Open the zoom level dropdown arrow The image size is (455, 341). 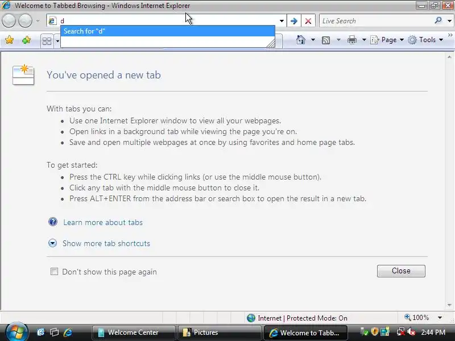(440, 318)
